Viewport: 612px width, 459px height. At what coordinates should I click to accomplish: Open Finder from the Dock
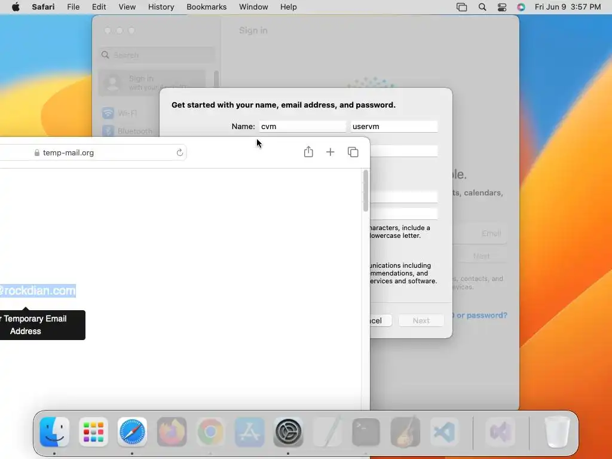(x=54, y=432)
